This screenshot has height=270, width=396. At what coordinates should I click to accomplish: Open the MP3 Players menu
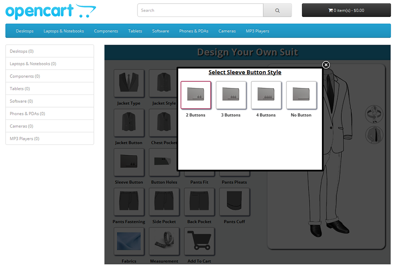258,31
